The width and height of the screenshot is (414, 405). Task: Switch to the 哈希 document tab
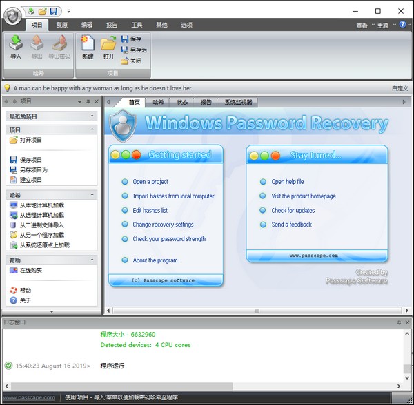tap(158, 103)
